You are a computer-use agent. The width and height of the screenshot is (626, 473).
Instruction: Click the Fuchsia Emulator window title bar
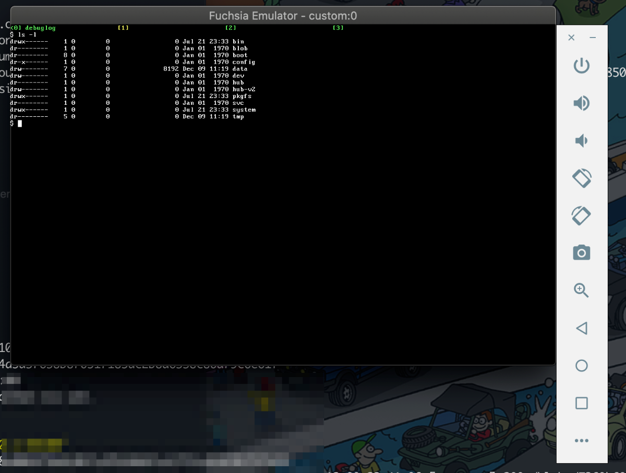coord(283,16)
